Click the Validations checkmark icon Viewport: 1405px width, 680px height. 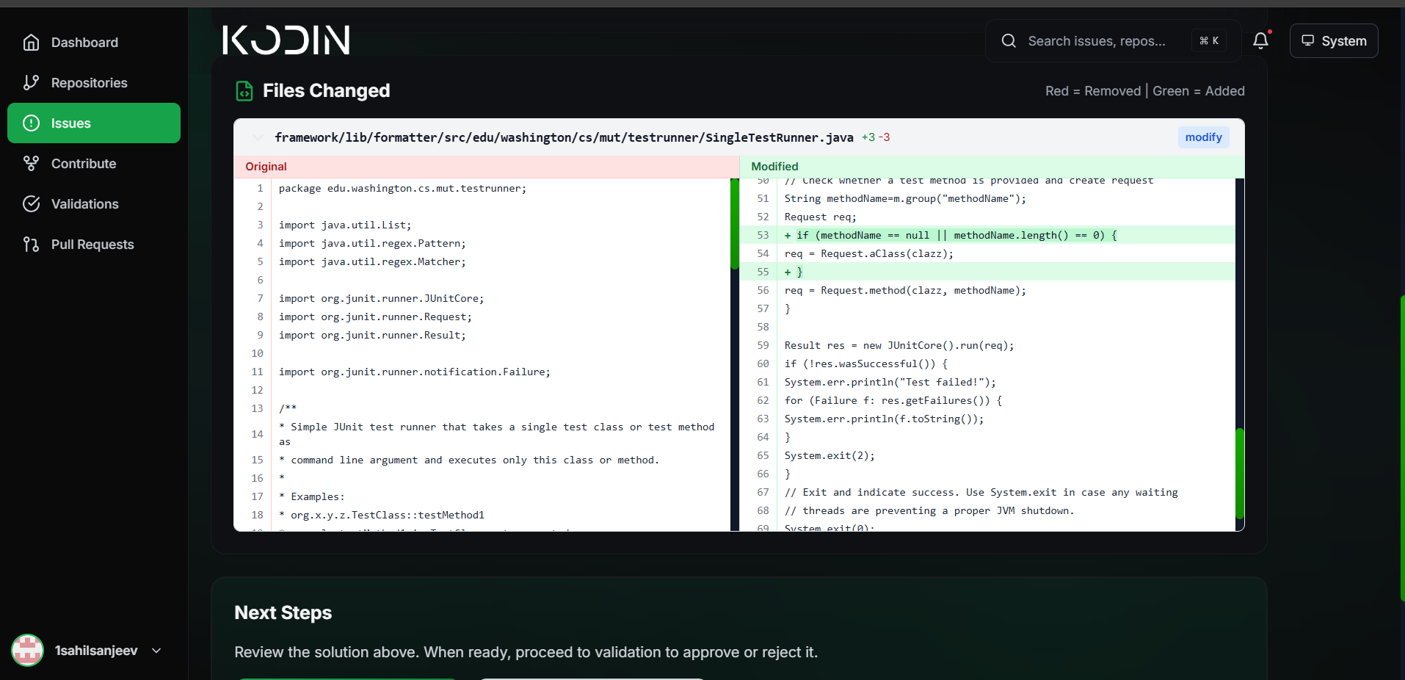31,204
